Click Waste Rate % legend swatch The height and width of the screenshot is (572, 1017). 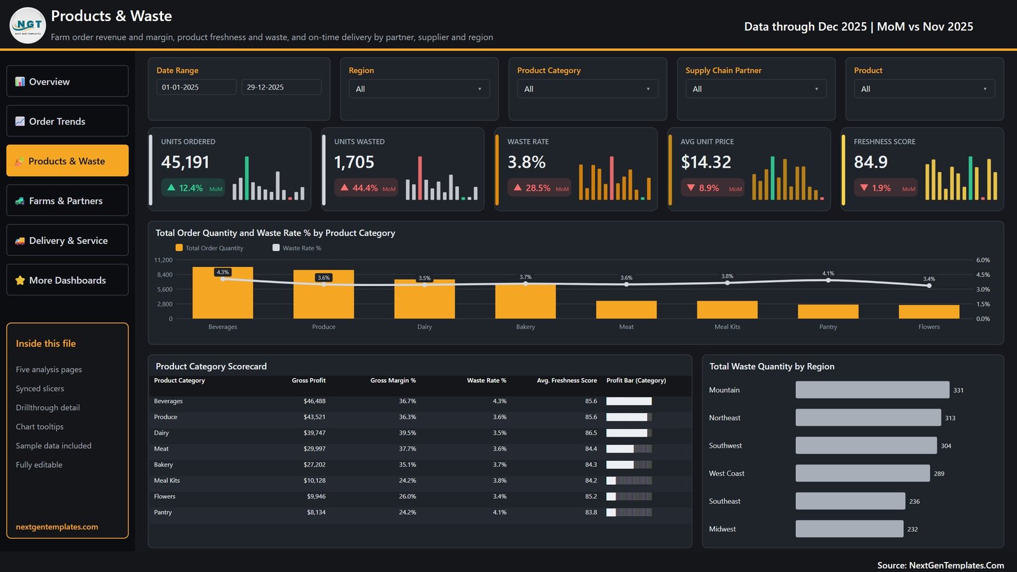(276, 248)
